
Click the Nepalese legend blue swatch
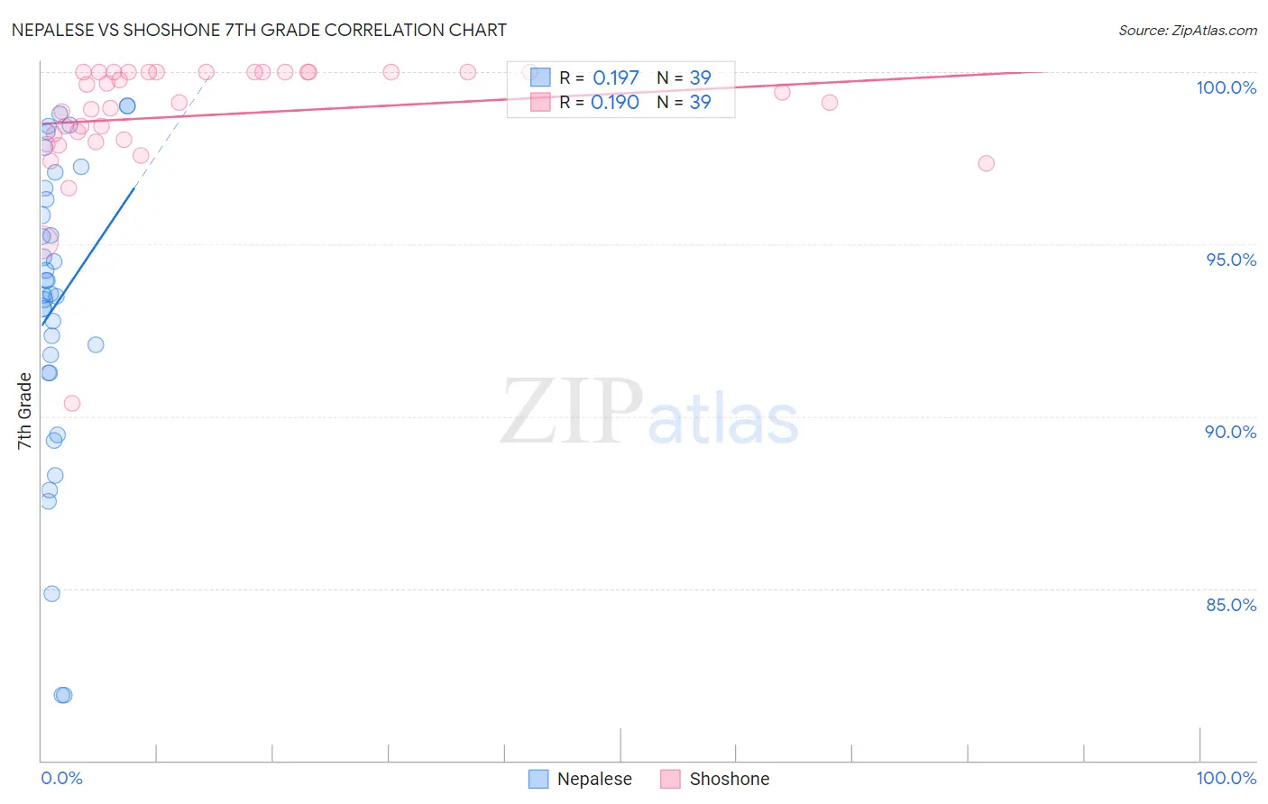[x=538, y=779]
